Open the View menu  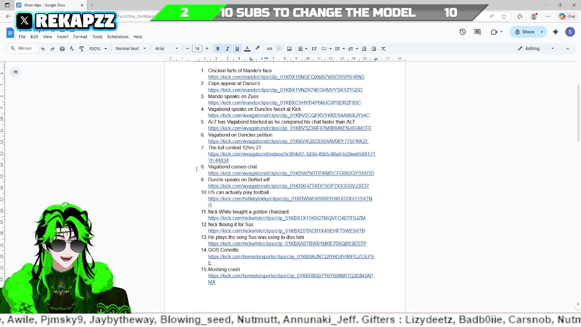(x=47, y=37)
